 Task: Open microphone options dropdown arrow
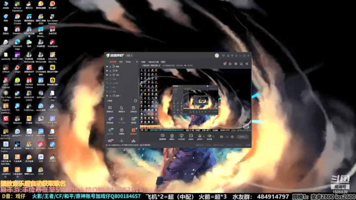tap(203, 136)
